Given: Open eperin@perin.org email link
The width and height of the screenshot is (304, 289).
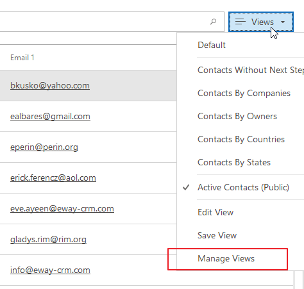Looking at the screenshot, I should (x=44, y=147).
